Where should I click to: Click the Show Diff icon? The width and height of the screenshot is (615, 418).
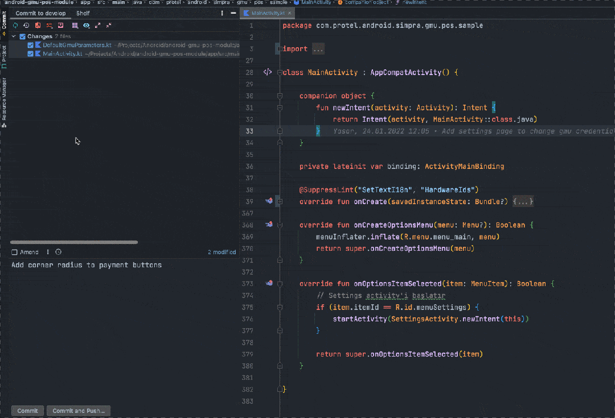coord(38,25)
